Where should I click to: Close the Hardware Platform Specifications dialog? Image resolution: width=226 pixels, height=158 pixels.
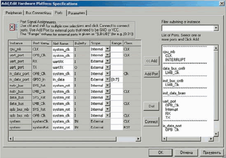click(221, 3)
